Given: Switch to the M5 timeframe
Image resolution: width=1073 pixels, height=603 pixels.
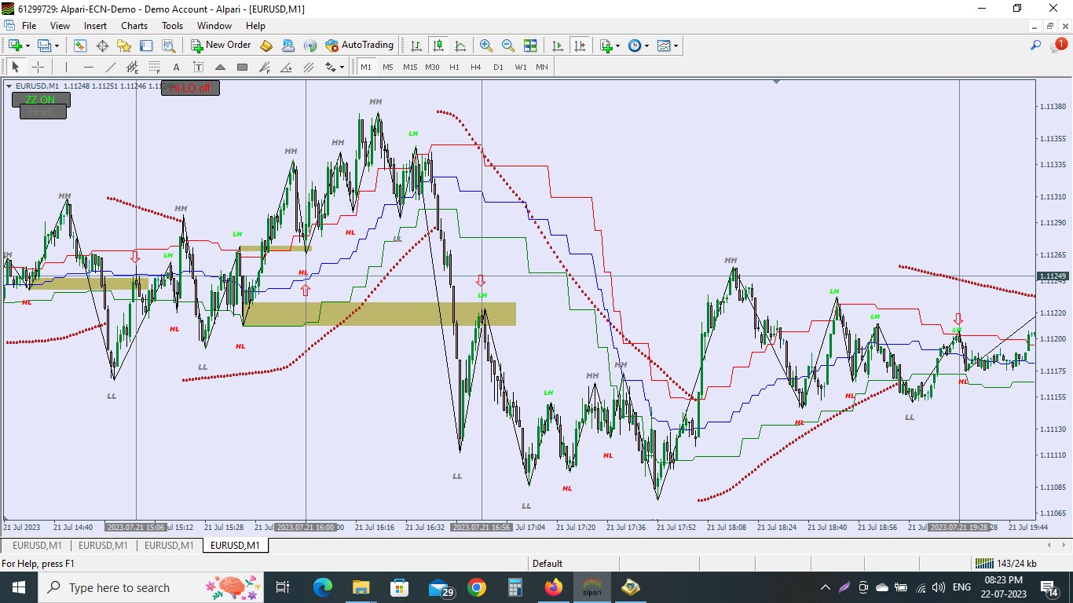Looking at the screenshot, I should (388, 68).
